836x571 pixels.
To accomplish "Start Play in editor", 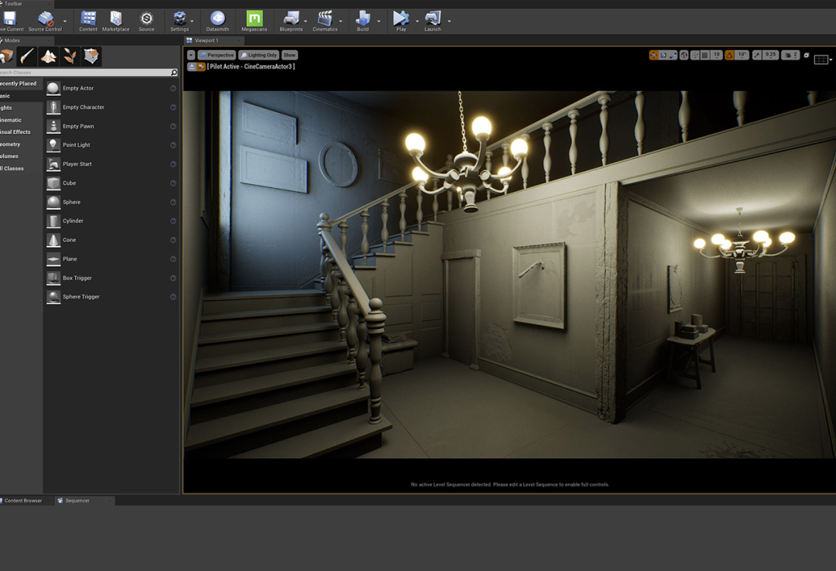I will (x=401, y=22).
